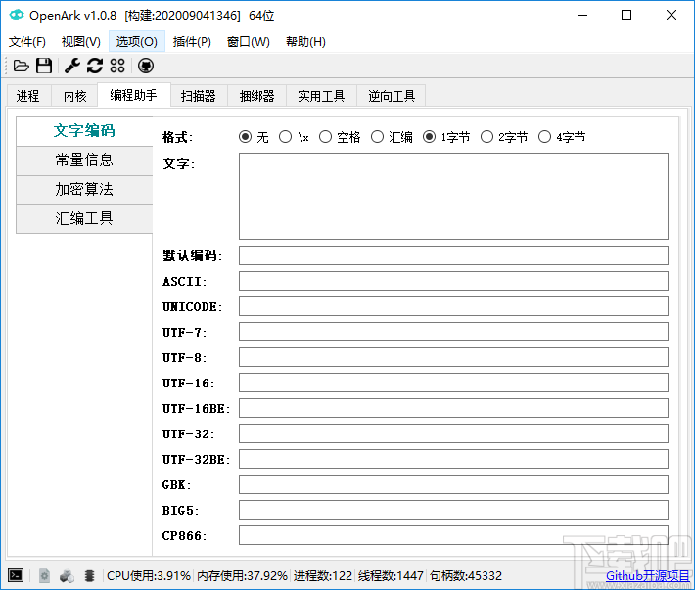Screen dimensions: 695x590
Task: Select the 无 format radio button
Action: [x=254, y=137]
